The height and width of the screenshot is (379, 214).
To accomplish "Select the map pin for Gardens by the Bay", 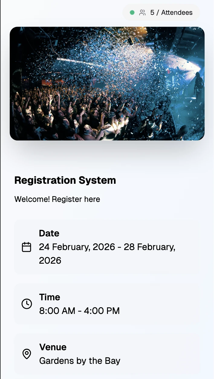I will [27, 353].
